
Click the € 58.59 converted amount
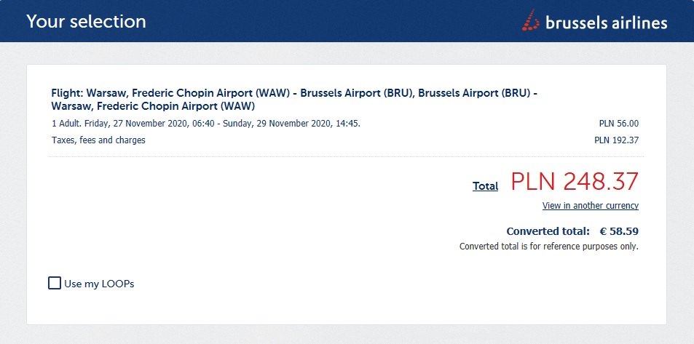pyautogui.click(x=619, y=231)
